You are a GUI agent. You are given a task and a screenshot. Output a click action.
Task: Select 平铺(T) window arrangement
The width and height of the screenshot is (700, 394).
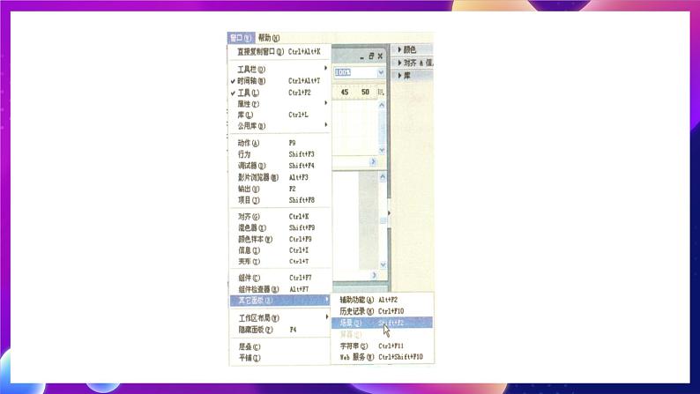[279, 358]
